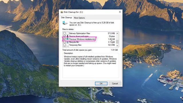This screenshot has height=103, width=183.
Task: Click the Recycle Bin icon in the list
Action: click(x=67, y=42)
